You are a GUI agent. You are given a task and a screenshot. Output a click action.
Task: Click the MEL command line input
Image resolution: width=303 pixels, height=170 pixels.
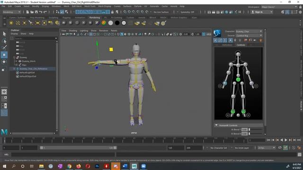click(x=63, y=154)
